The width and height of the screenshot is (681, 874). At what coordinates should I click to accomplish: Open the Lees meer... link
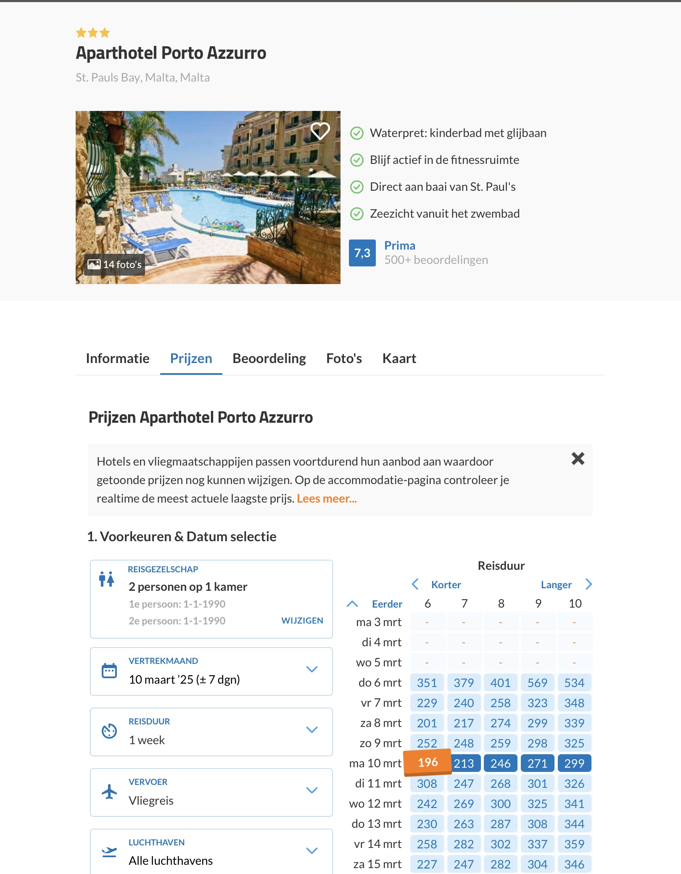click(327, 498)
